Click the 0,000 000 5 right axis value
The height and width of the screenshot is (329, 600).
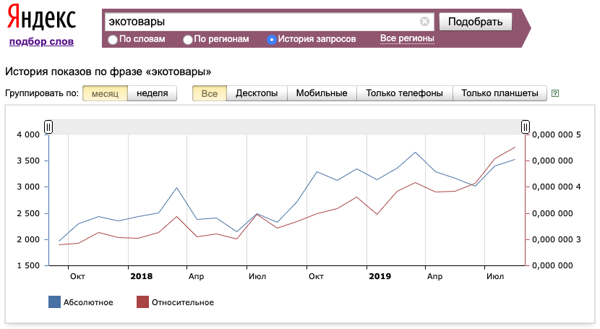click(x=557, y=134)
